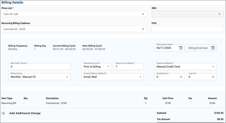Click the Billing End Date field
226x123 pixels.
201,48
